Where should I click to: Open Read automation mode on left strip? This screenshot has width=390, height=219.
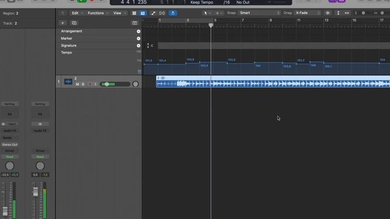click(10, 157)
